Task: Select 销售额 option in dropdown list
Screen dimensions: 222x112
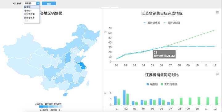Action: [32, 7]
